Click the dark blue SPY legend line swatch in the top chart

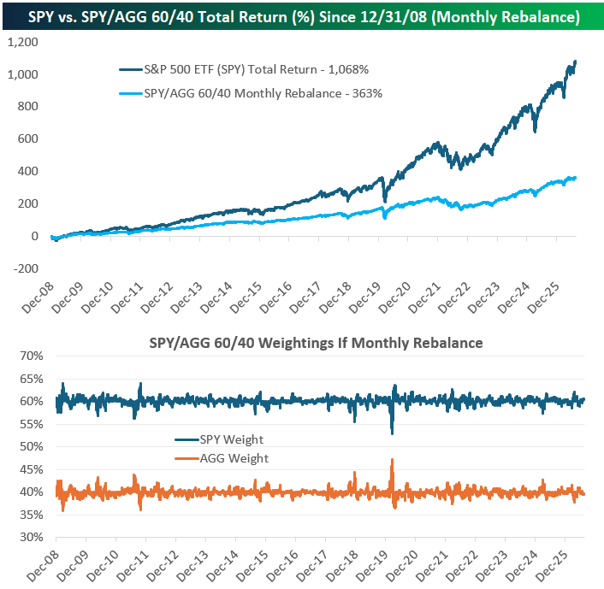click(131, 70)
